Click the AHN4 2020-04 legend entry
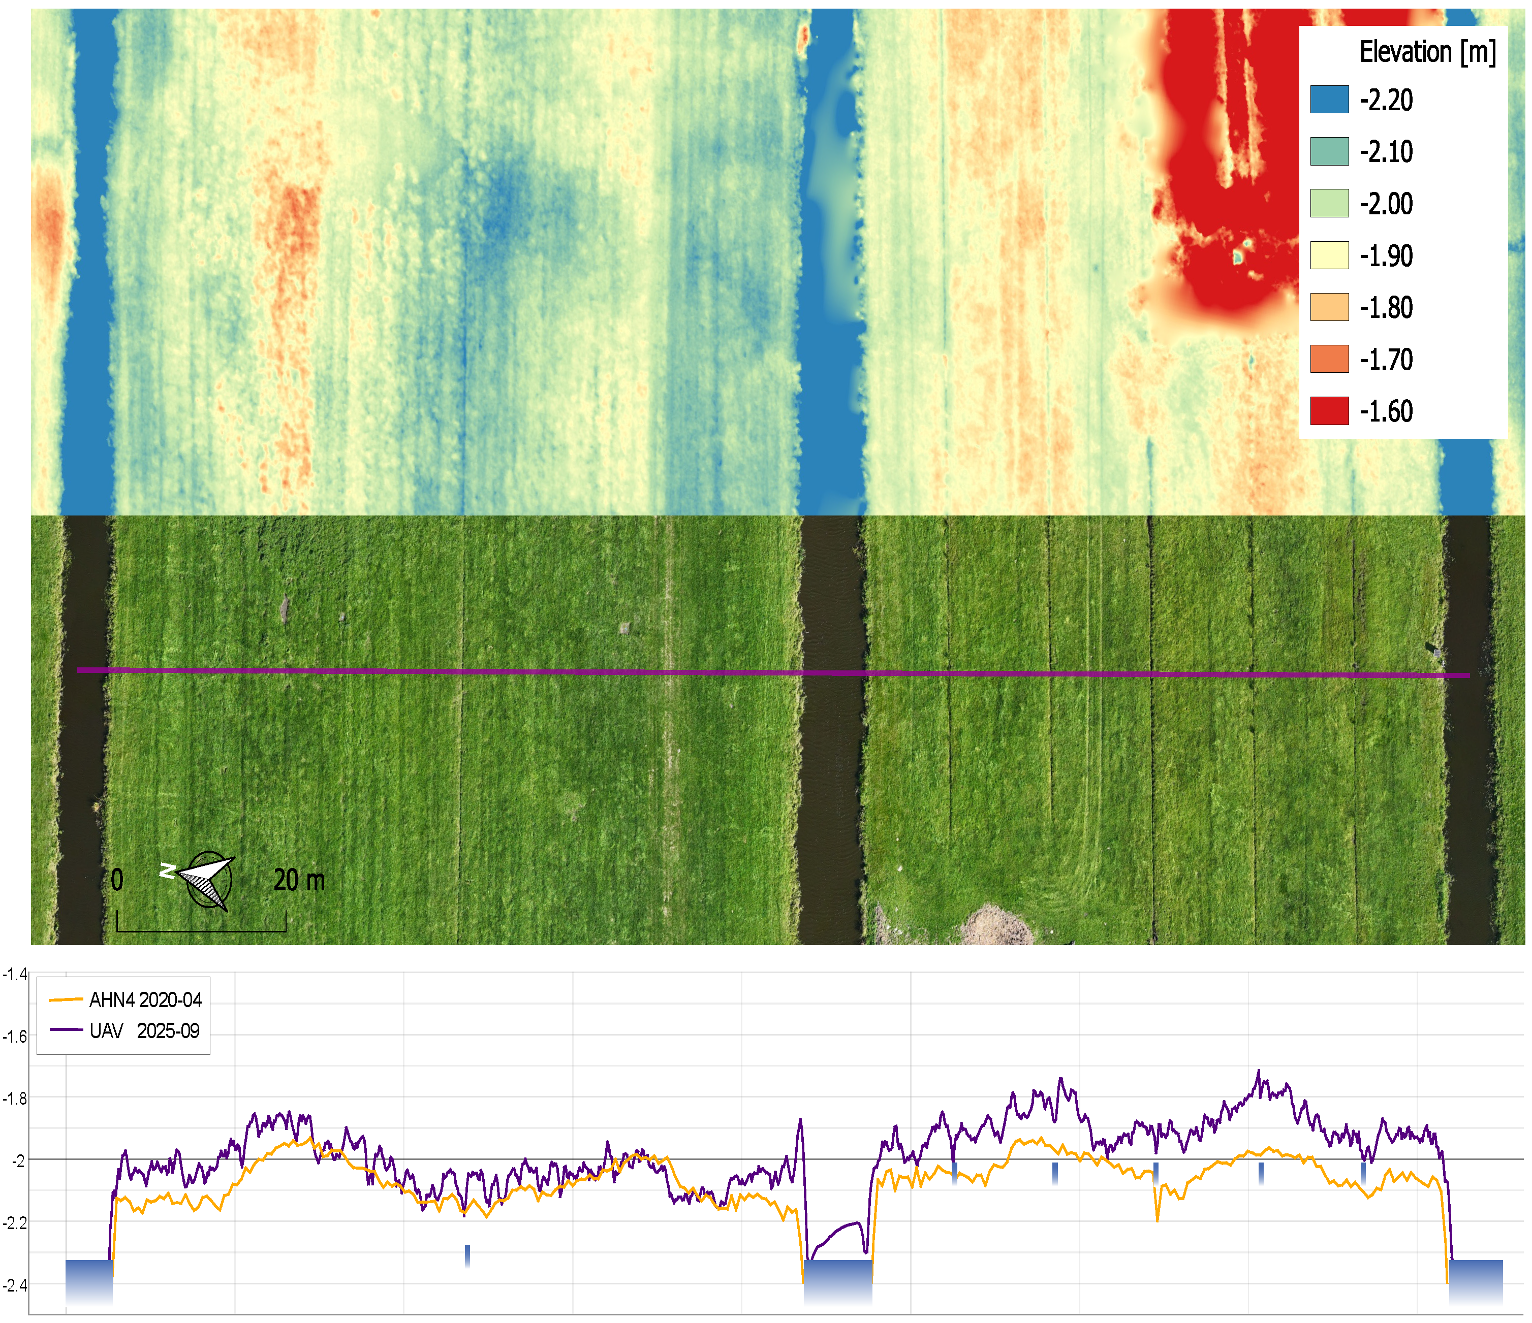 (x=146, y=1000)
